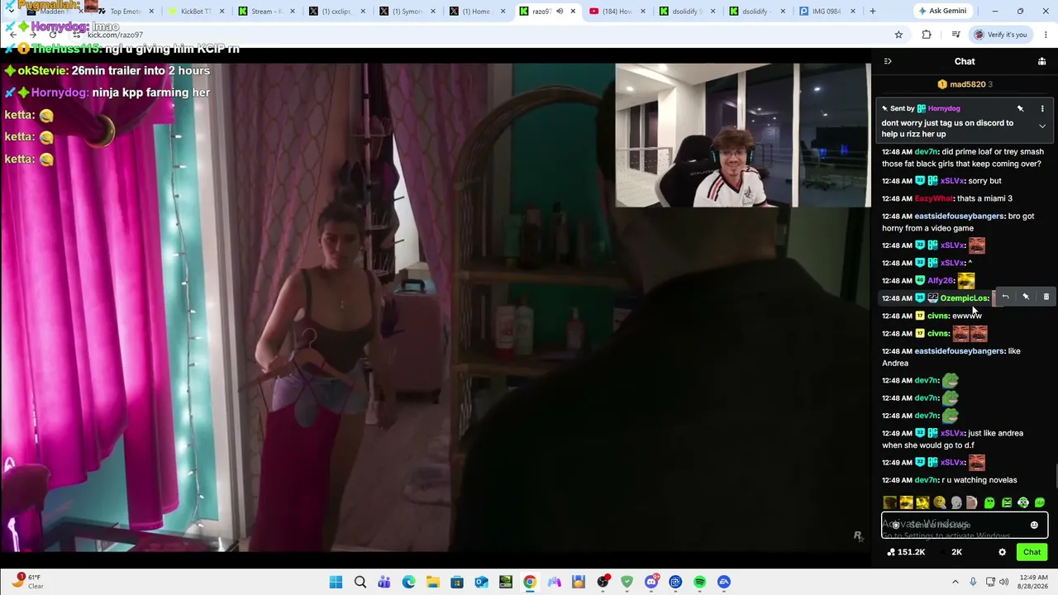Click the Verify it's you profile chip

[1000, 35]
